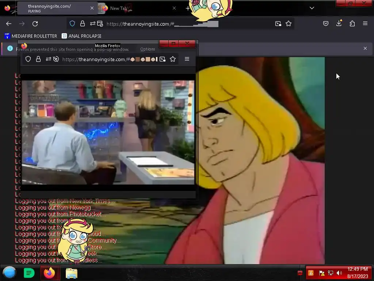Image resolution: width=374 pixels, height=281 pixels.
Task: Open permissions icon in main address bar
Action: coord(92,23)
